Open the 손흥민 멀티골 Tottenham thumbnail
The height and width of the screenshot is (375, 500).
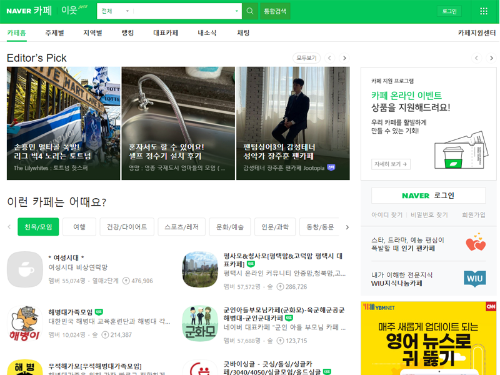point(64,123)
